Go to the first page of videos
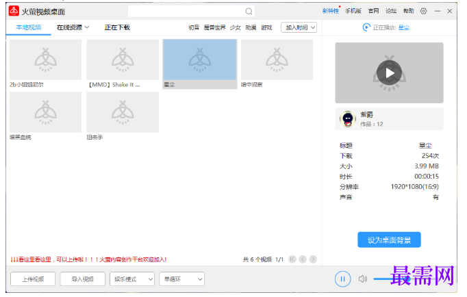The image size is (467, 297). [x=292, y=259]
